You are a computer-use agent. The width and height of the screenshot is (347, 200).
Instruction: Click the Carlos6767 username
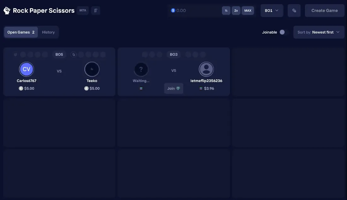coord(26,81)
